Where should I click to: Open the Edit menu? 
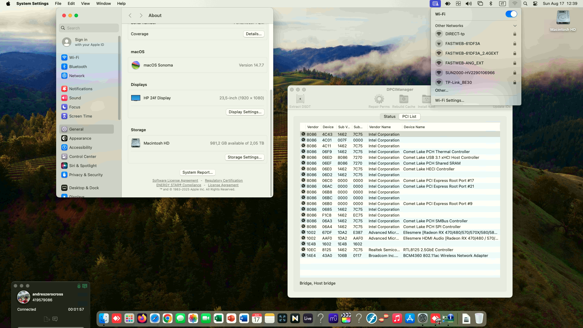tap(71, 4)
